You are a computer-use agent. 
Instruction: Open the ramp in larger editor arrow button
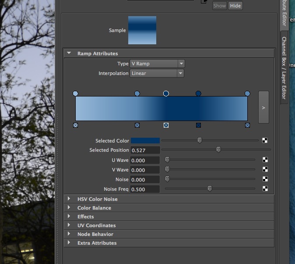tap(263, 107)
